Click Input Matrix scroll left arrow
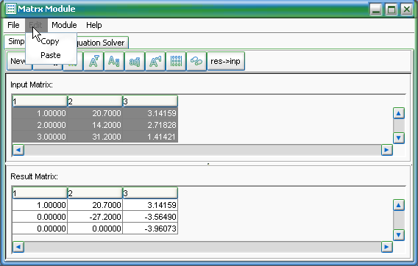418x266 pixels. [x=18, y=150]
